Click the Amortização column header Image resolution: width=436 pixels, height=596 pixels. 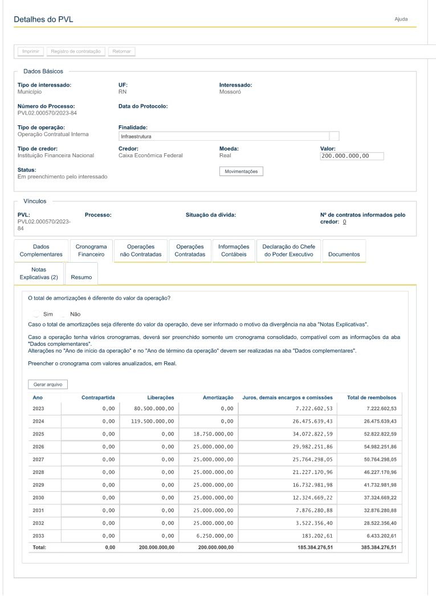click(x=218, y=398)
